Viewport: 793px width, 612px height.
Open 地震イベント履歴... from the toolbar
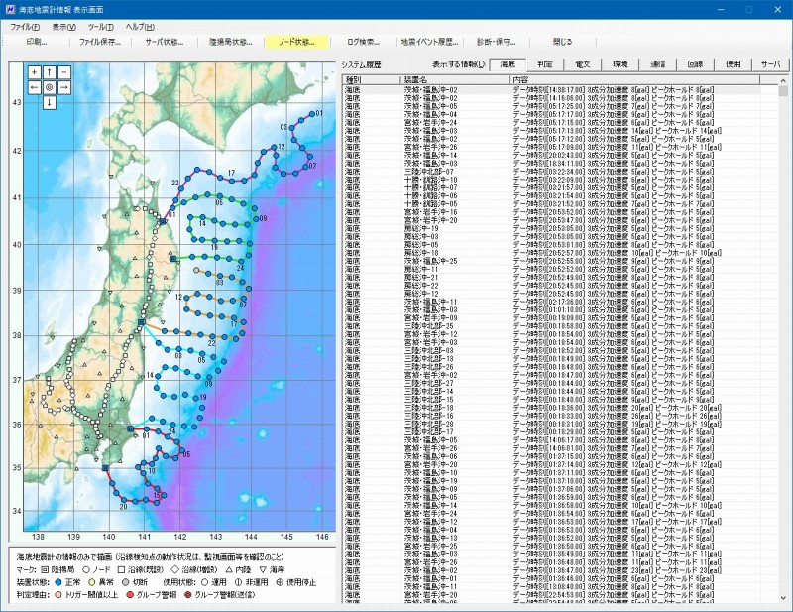[429, 42]
